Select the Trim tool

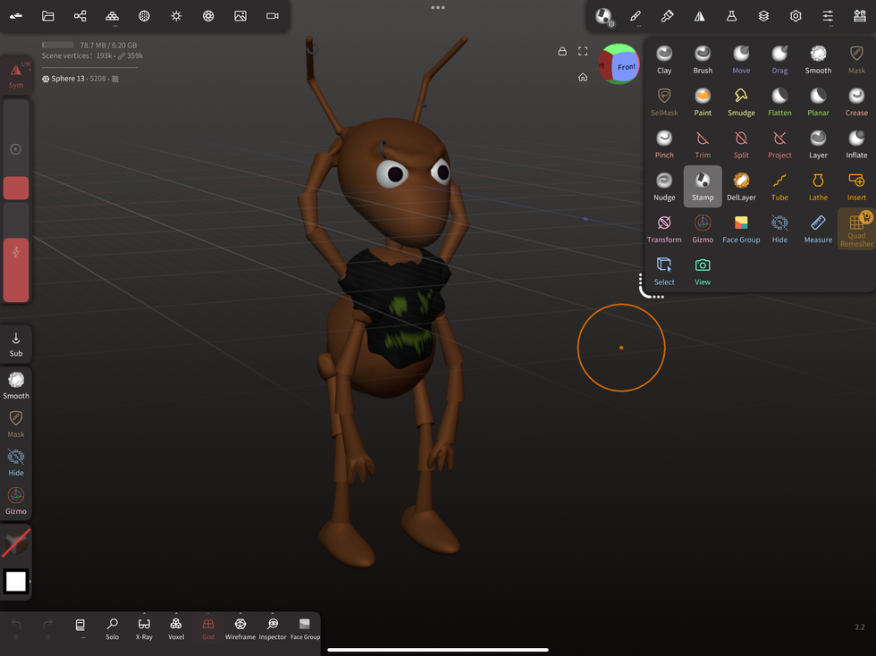pos(703,144)
